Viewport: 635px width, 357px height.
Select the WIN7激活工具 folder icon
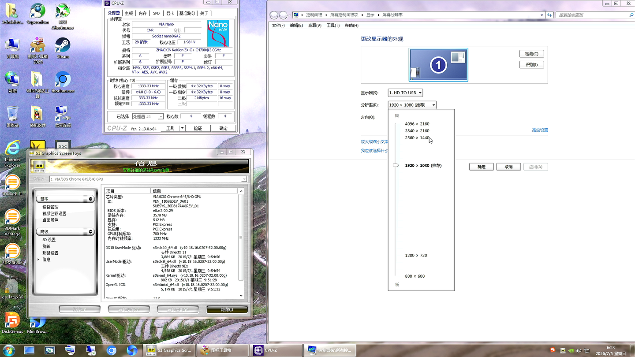37,85
